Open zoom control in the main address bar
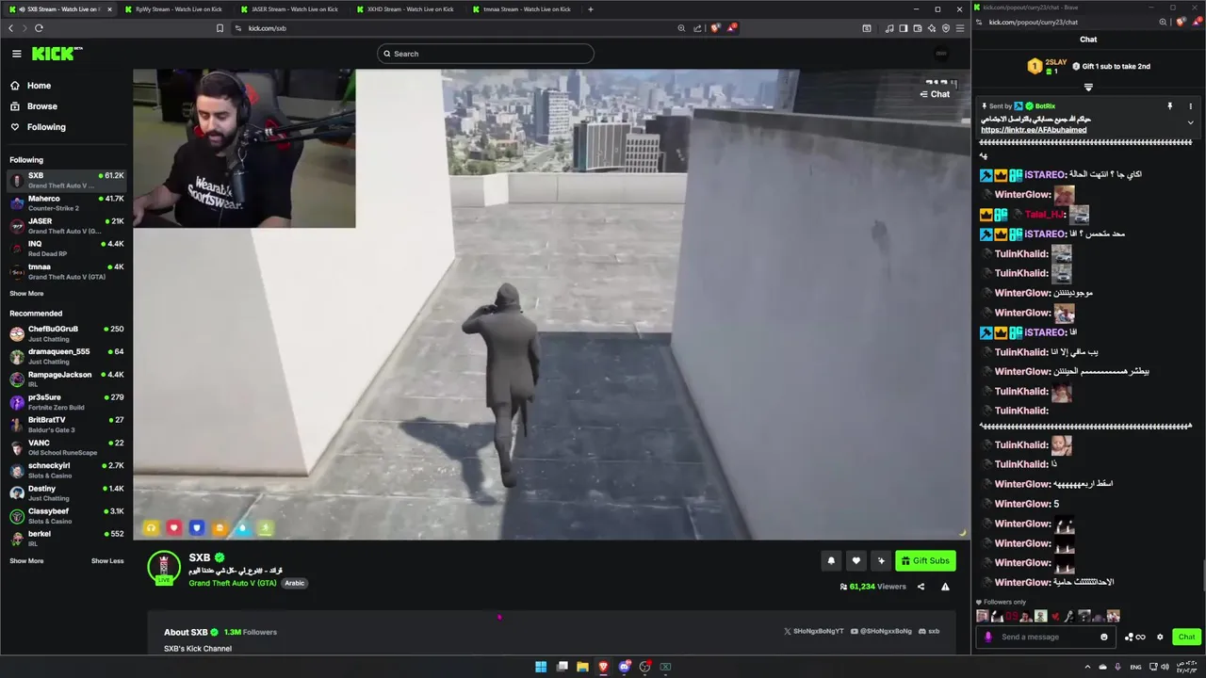The height and width of the screenshot is (678, 1206). click(x=681, y=28)
